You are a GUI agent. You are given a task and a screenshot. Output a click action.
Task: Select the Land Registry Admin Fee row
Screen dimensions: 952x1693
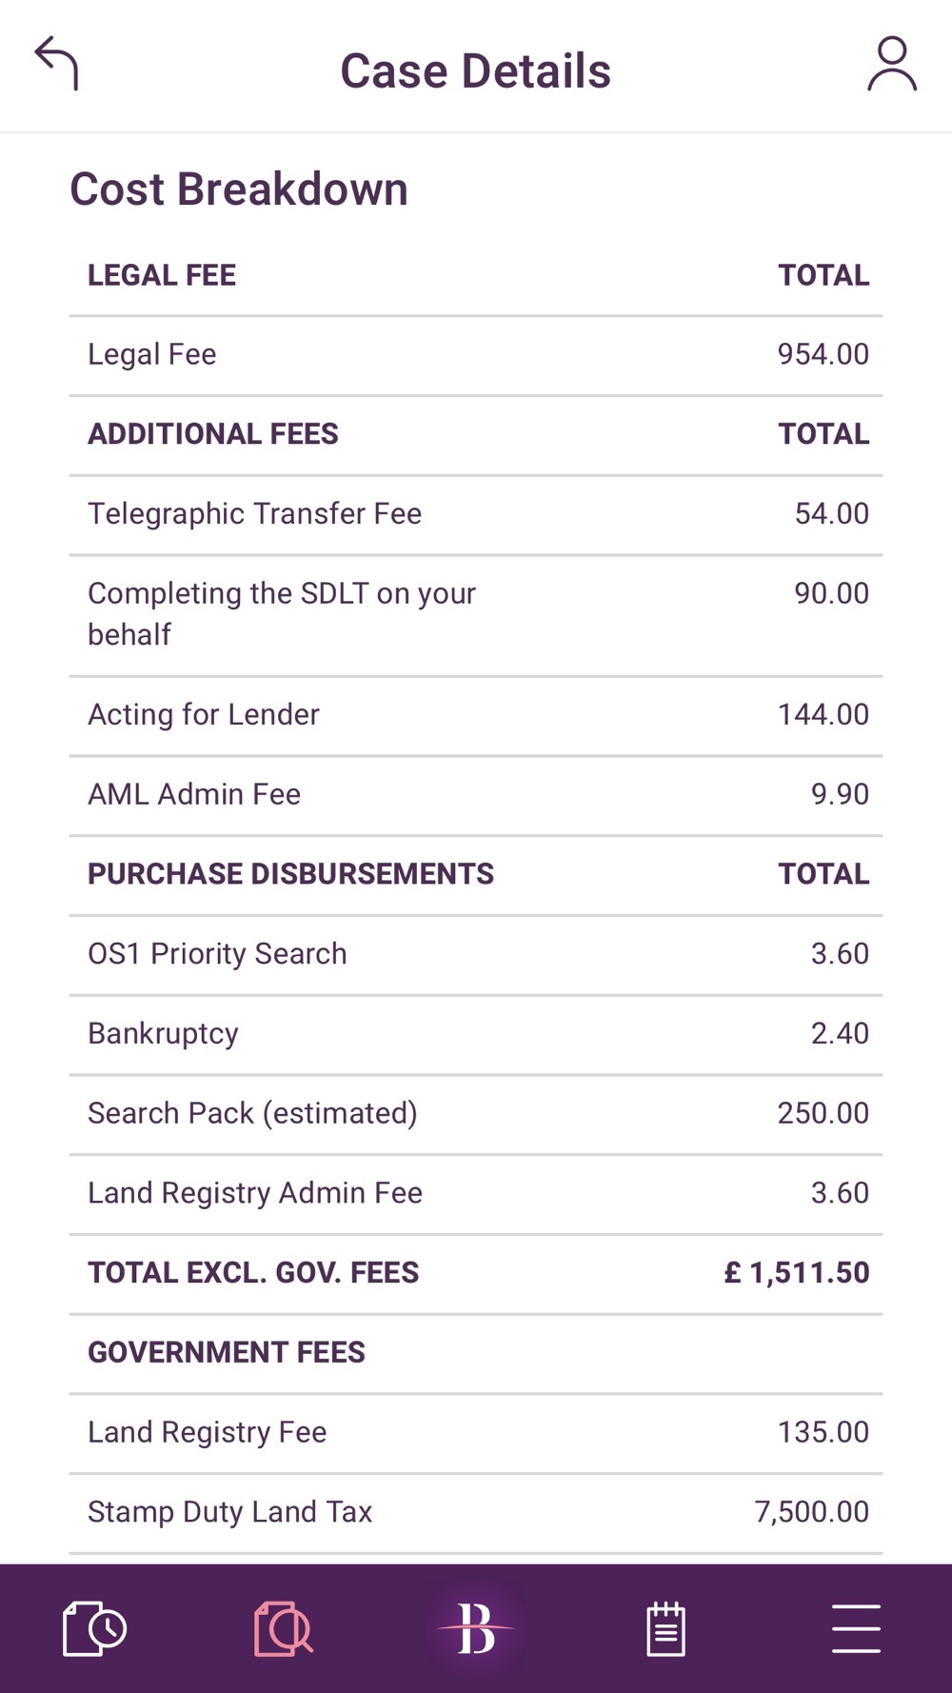[476, 1193]
